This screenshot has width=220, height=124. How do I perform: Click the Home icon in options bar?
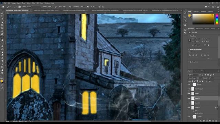pyautogui.click(x=3, y=7)
